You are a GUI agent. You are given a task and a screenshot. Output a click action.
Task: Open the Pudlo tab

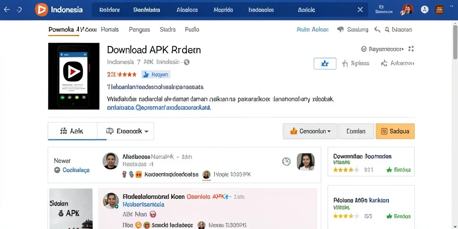pos(192,30)
